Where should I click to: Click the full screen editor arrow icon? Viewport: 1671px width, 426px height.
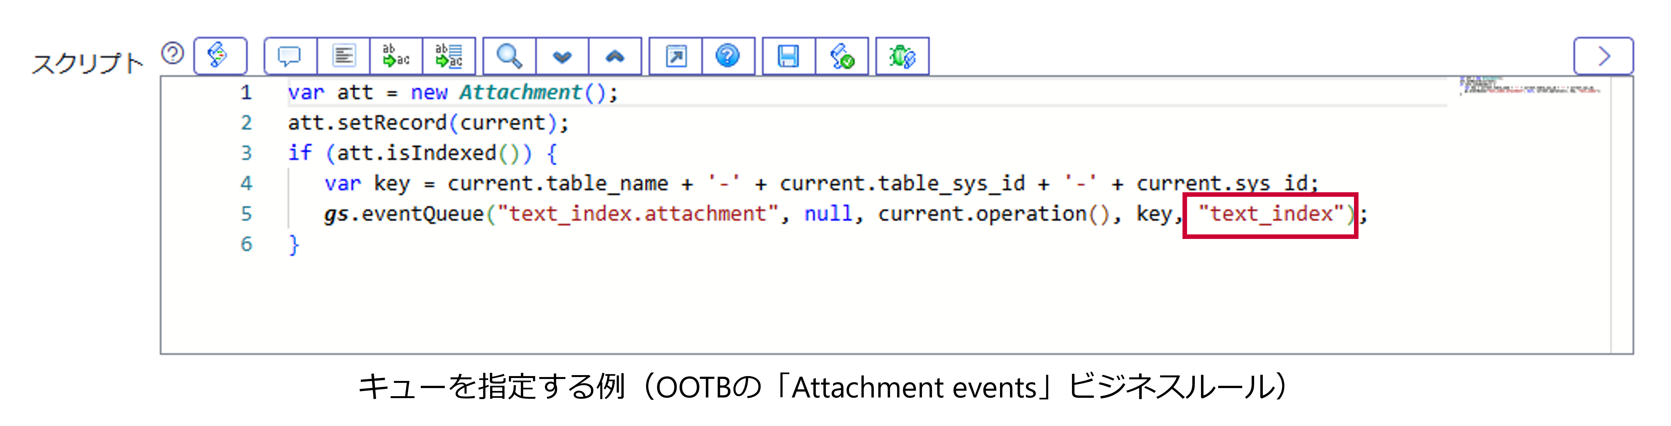(675, 56)
